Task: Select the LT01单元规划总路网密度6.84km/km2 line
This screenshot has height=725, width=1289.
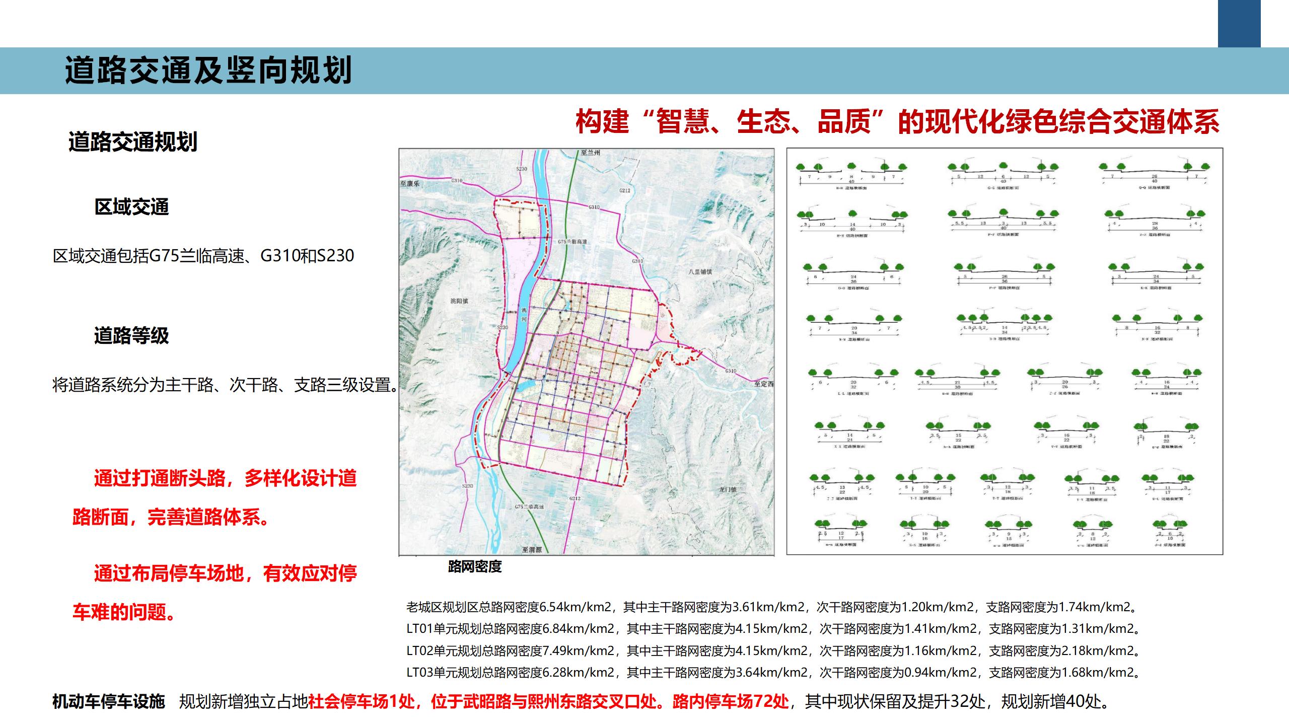Action: point(773,629)
